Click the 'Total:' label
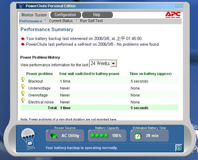This screenshot has width=198, height=160. click(x=53, y=108)
